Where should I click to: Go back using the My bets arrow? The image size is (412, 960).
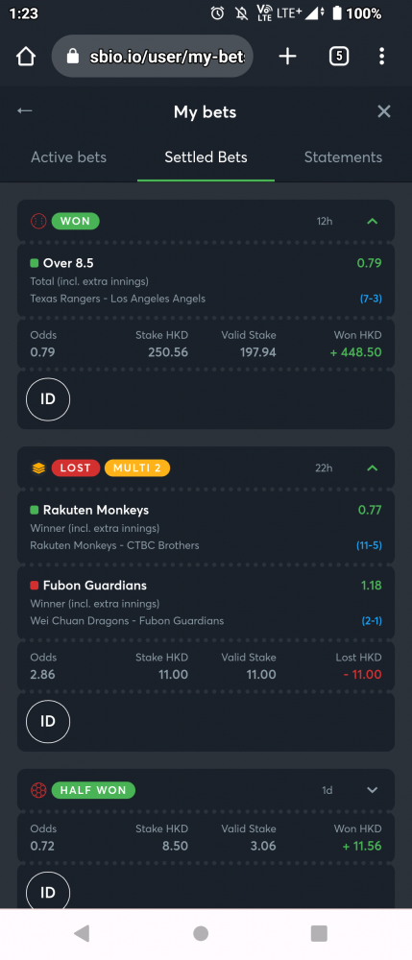pyautogui.click(x=24, y=110)
